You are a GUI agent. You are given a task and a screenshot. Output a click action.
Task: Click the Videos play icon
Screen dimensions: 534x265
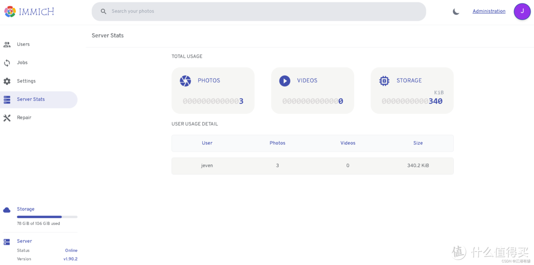[x=285, y=81]
